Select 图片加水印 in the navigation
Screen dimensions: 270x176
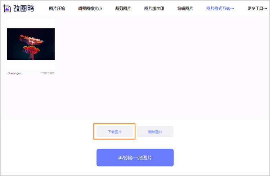tap(154, 8)
